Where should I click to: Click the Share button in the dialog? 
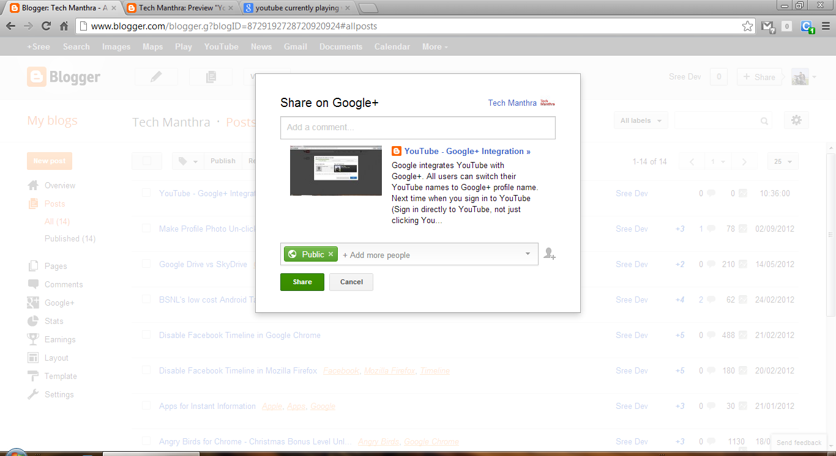[302, 282]
